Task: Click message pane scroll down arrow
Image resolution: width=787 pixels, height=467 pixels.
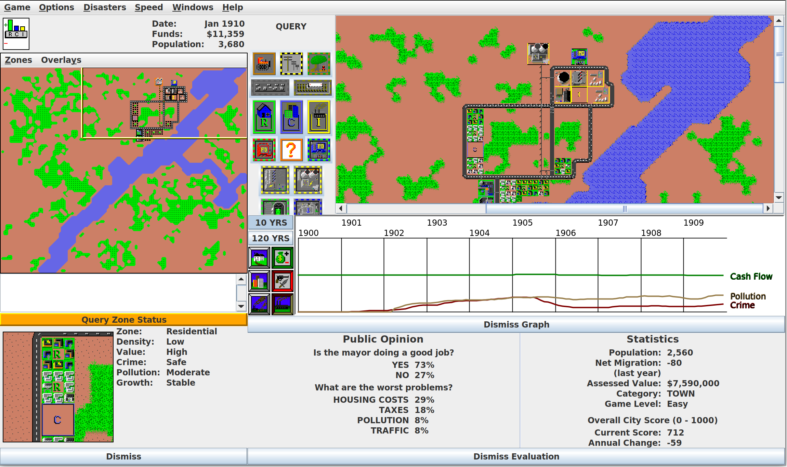Action: 241,306
